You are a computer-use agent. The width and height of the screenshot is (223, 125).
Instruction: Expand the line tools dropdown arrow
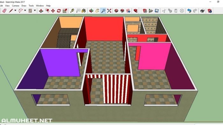15,10
